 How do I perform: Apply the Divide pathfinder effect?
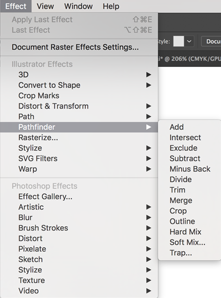190,179
